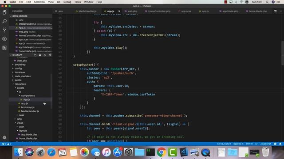
Task: Collapse all folders in CHATAPP explorer
Action: click(50, 55)
